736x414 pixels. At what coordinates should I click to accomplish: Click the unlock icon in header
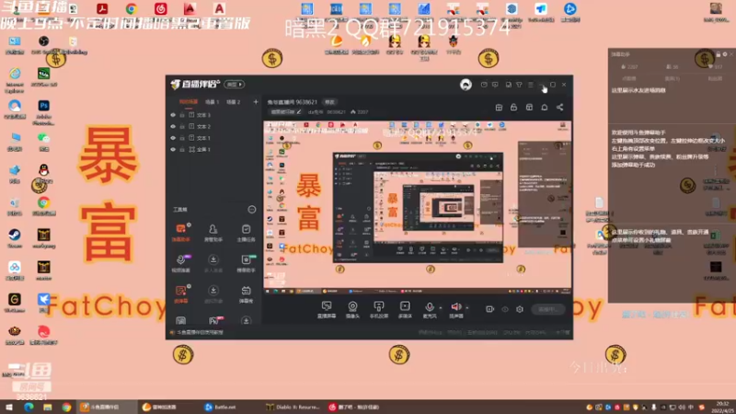tap(514, 108)
